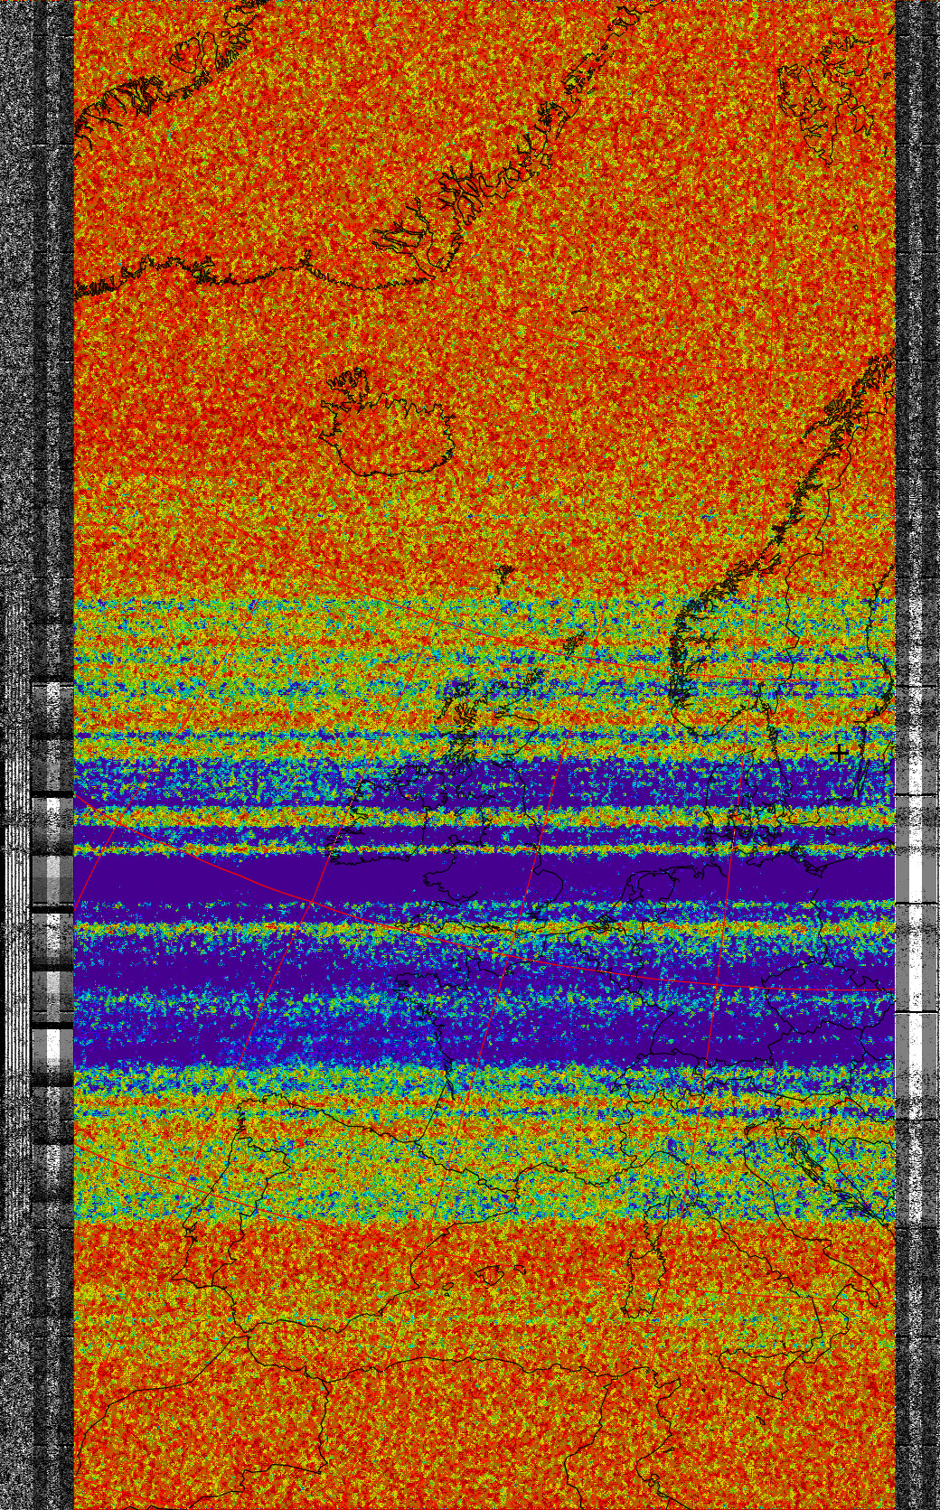The image size is (940, 1510).
Task: Click the solid purple band over England
Action: click(x=479, y=877)
